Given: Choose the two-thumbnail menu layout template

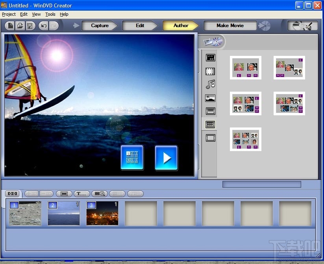Looking at the screenshot, I should pyautogui.click(x=246, y=67).
